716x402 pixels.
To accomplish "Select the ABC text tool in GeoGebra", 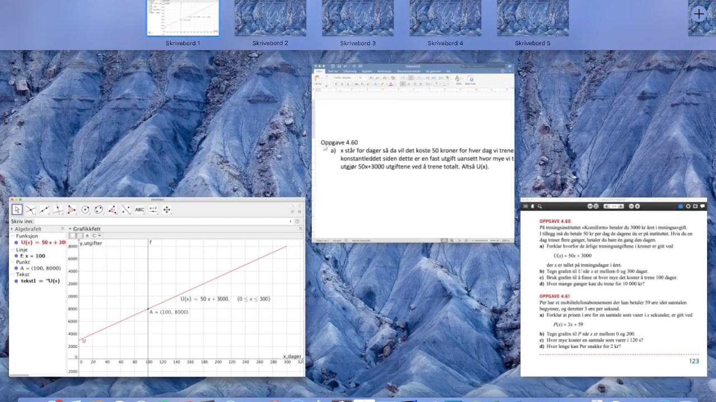I will coord(139,210).
